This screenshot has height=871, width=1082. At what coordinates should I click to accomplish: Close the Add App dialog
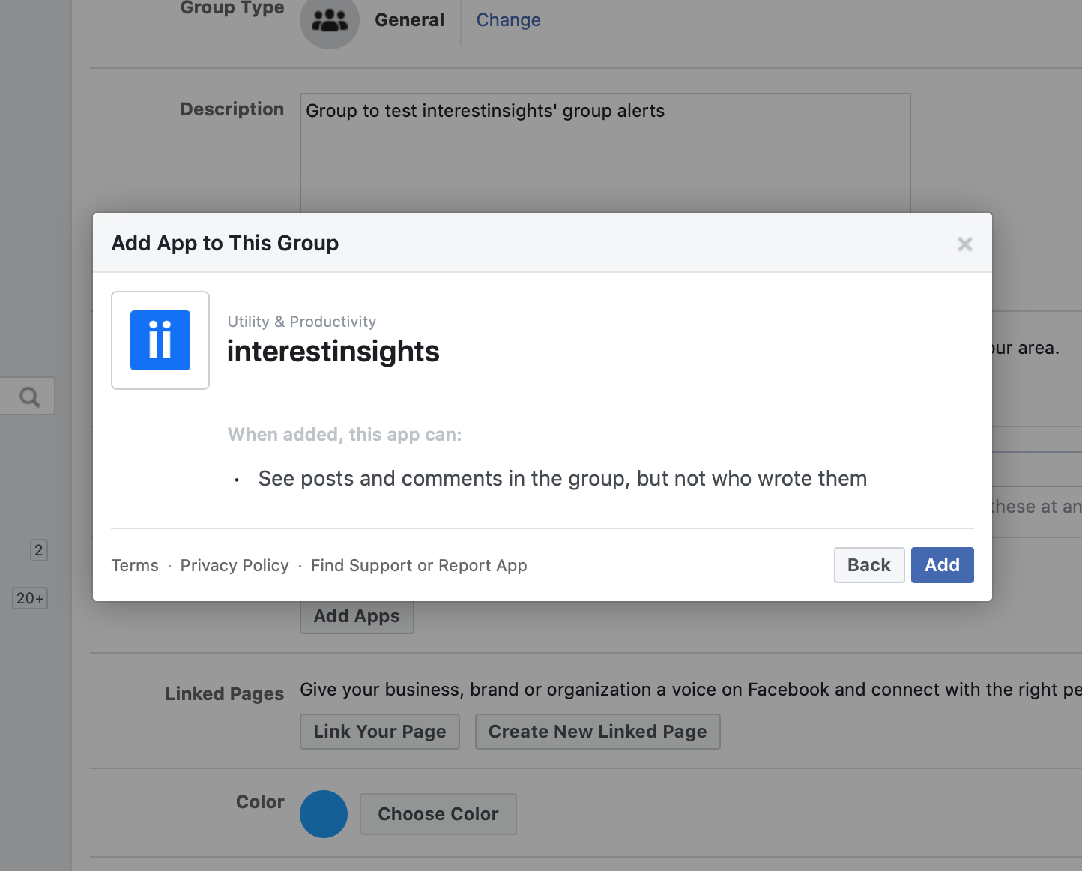click(x=964, y=244)
